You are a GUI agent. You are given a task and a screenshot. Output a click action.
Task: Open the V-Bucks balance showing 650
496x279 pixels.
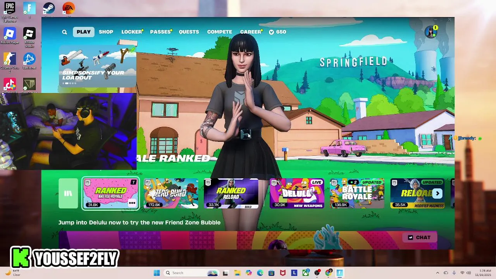point(277,32)
